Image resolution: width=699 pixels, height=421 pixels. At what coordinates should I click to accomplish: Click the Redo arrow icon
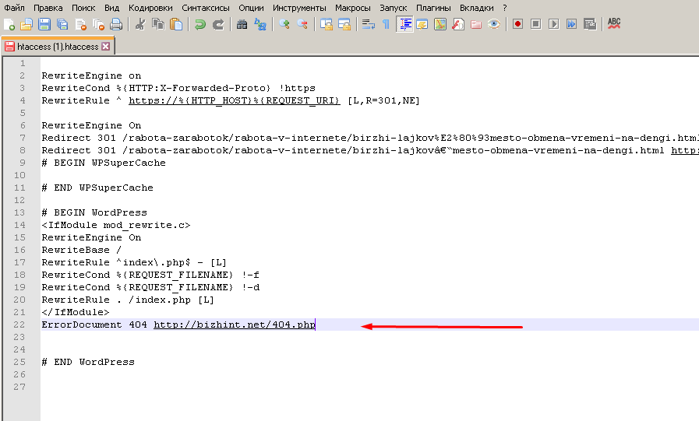[218, 24]
